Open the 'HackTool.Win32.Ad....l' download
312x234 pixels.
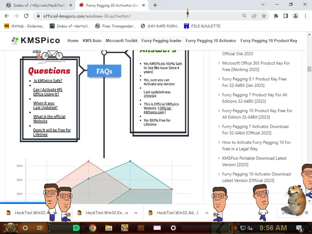click(174, 213)
